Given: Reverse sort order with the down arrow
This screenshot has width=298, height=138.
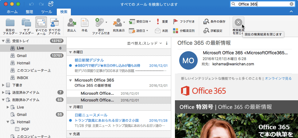Looking at the screenshot, I should coord(167,43).
